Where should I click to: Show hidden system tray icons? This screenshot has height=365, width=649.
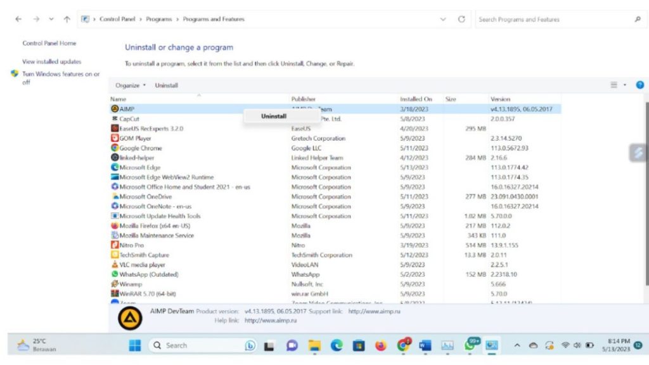517,345
